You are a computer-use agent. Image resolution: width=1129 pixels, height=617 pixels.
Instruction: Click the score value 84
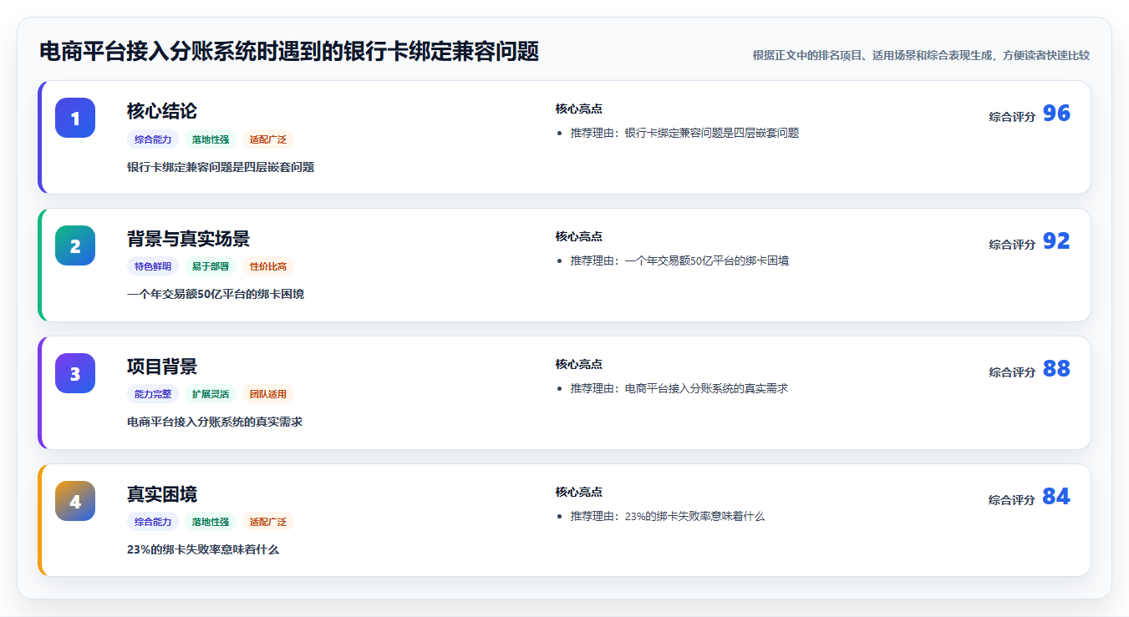point(1056,497)
